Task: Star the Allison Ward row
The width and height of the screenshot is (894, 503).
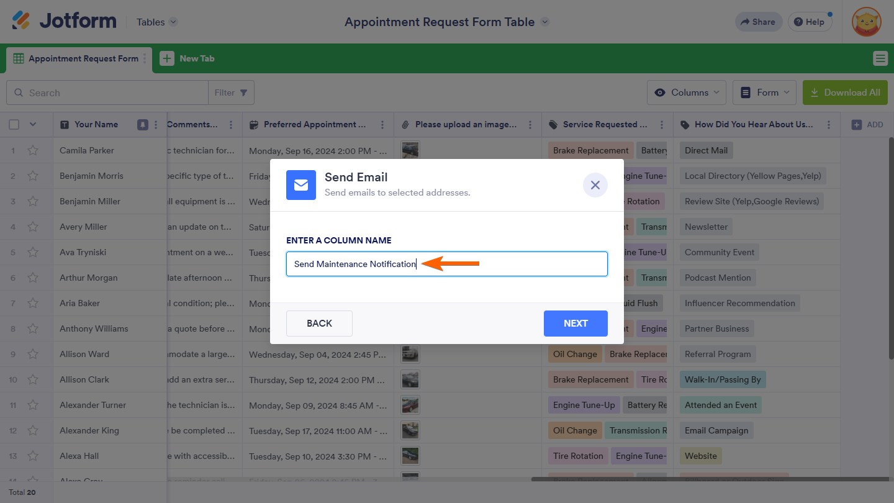Action: [x=33, y=354]
